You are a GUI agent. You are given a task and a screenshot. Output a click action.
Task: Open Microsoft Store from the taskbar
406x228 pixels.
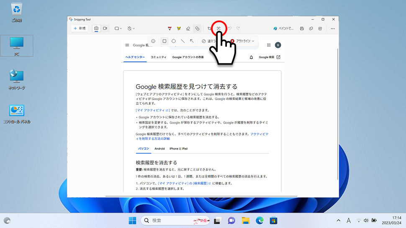click(x=273, y=220)
